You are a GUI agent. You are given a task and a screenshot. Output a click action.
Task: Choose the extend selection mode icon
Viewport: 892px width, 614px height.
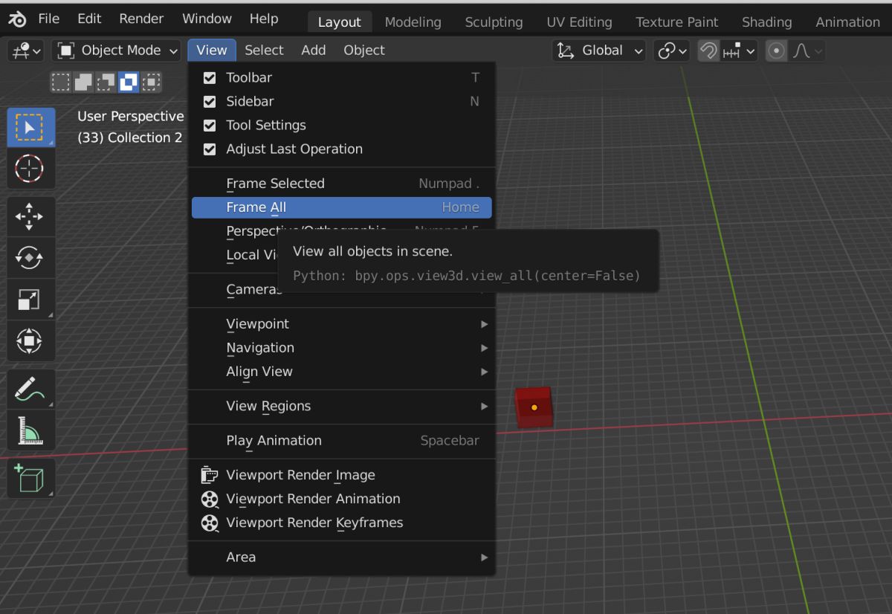tap(83, 81)
